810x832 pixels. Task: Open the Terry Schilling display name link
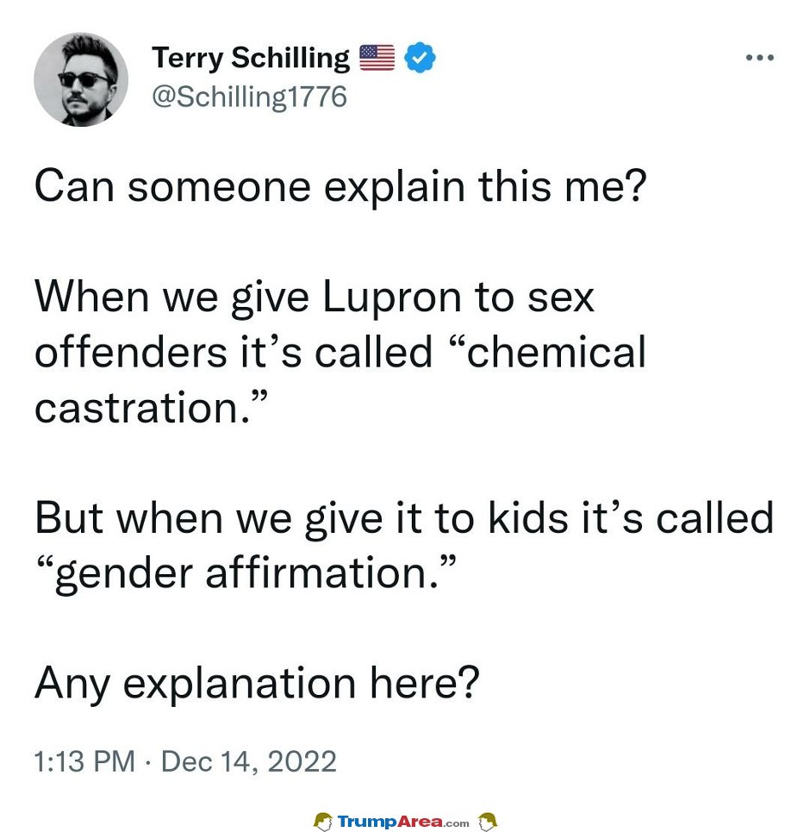[251, 58]
